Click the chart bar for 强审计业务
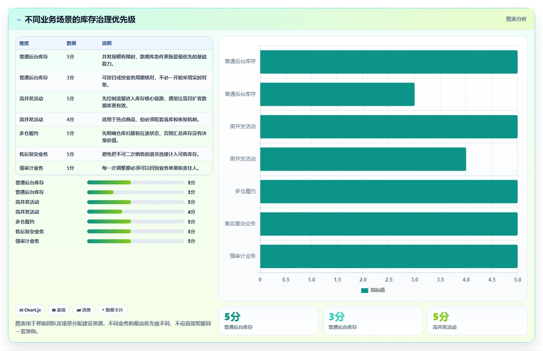Screen dimensions: 543x351 click(x=389, y=256)
